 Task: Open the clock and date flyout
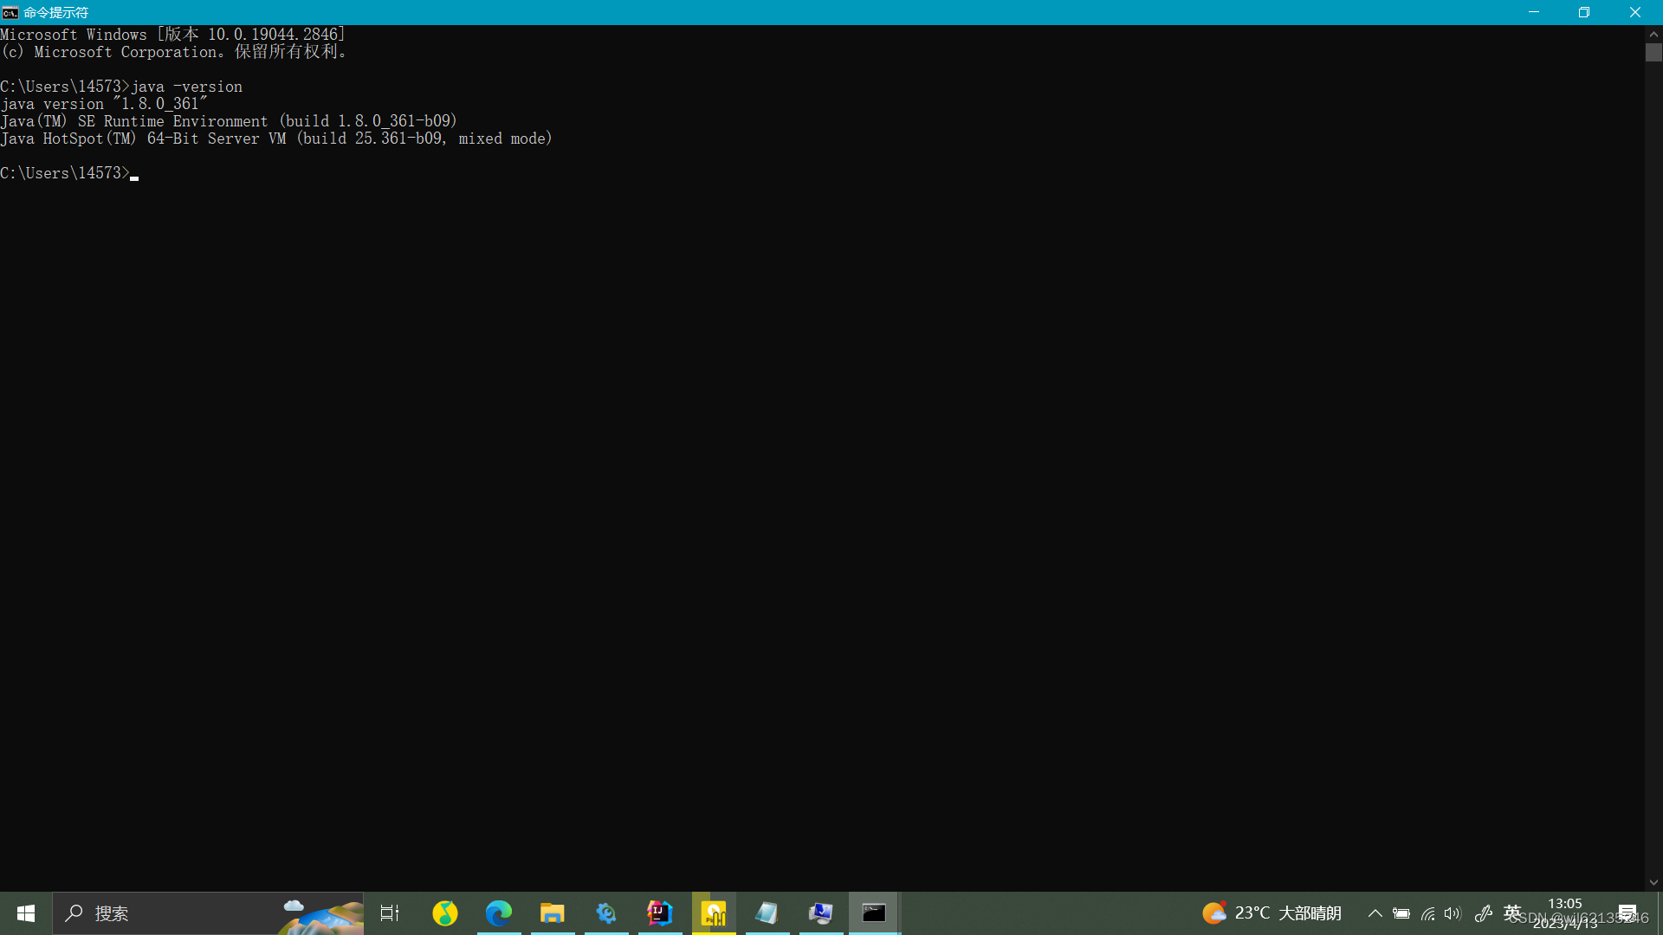point(1564,913)
